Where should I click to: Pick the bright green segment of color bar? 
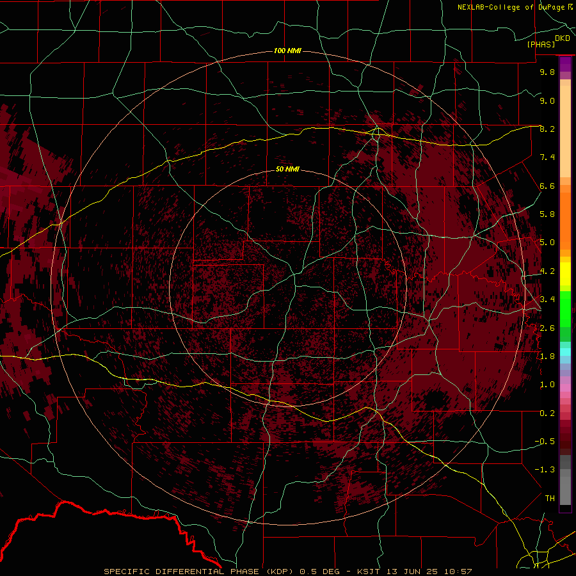(565, 308)
